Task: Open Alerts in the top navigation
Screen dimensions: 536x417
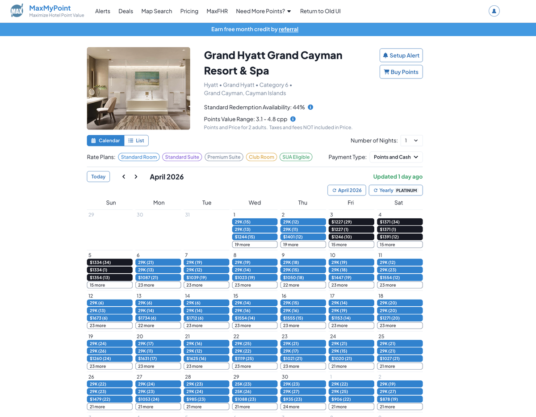Action: (x=103, y=11)
